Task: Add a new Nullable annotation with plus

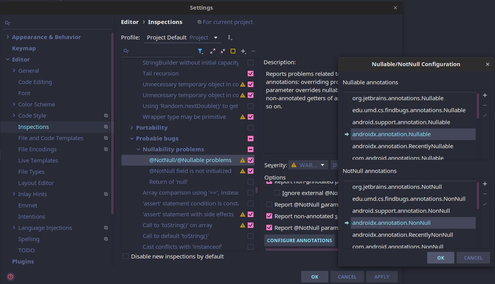Action: 485,96
